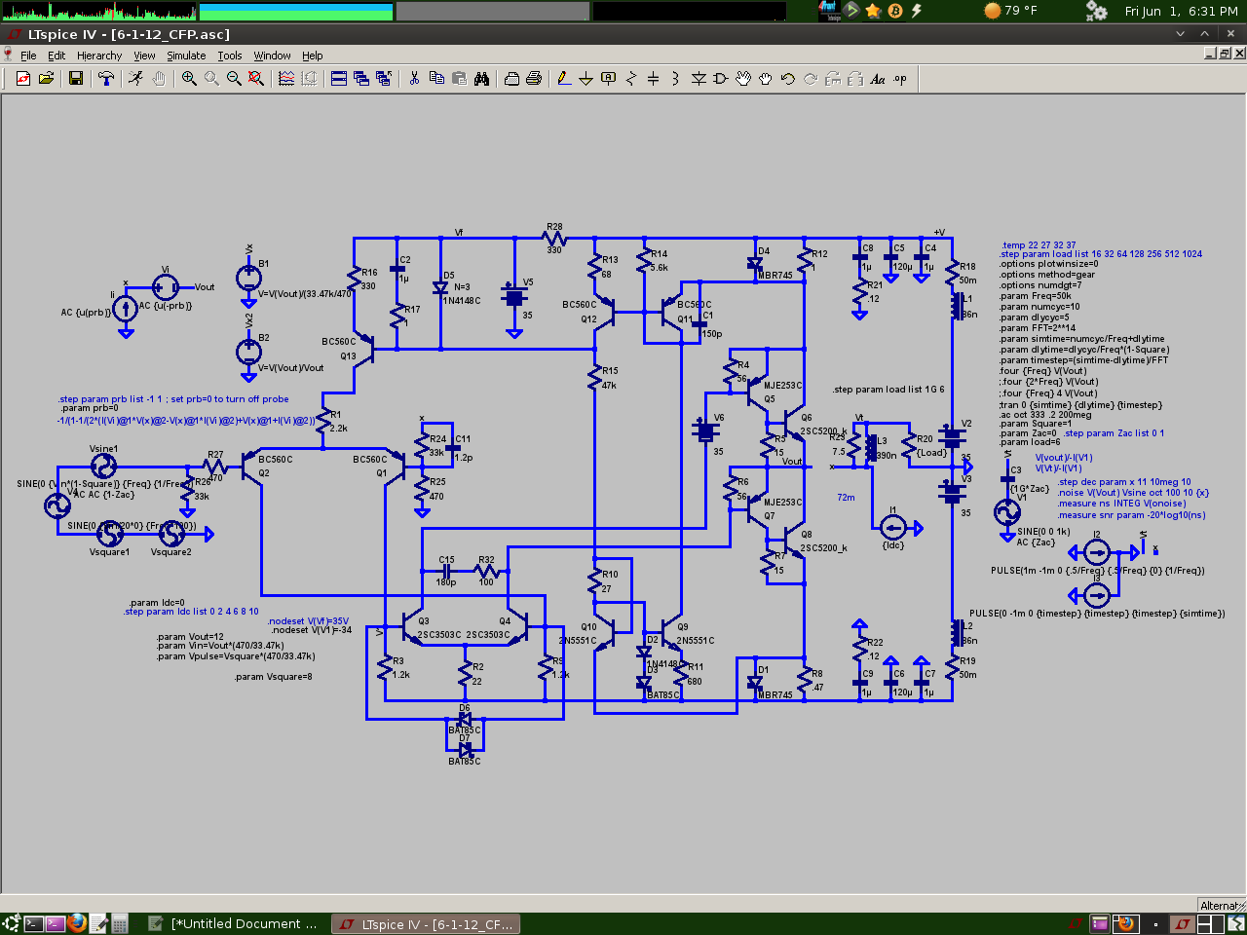Click the '.temp 22 27 32 37' directive
Image resolution: width=1247 pixels, height=935 pixels.
tap(1039, 245)
